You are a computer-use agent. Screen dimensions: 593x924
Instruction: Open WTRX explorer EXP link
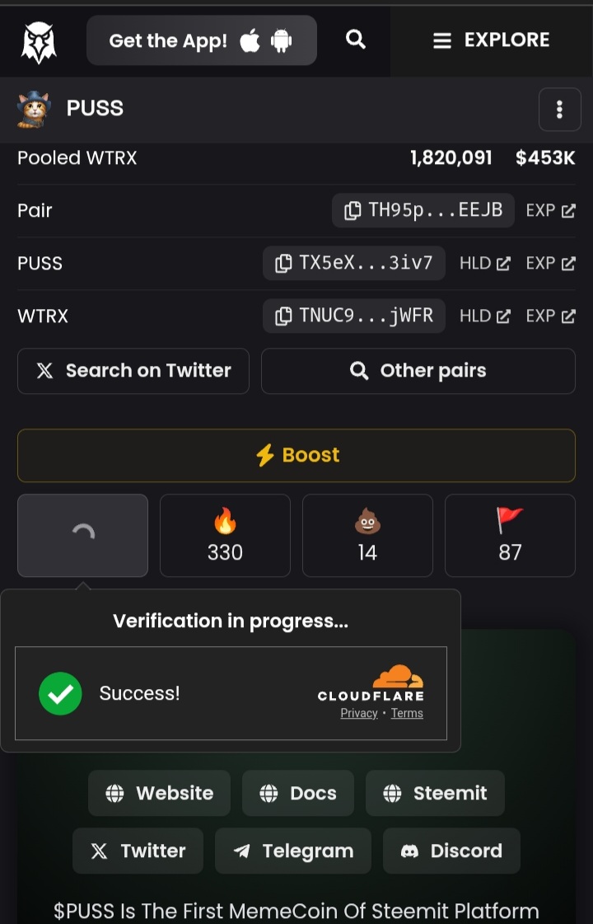[x=550, y=316]
